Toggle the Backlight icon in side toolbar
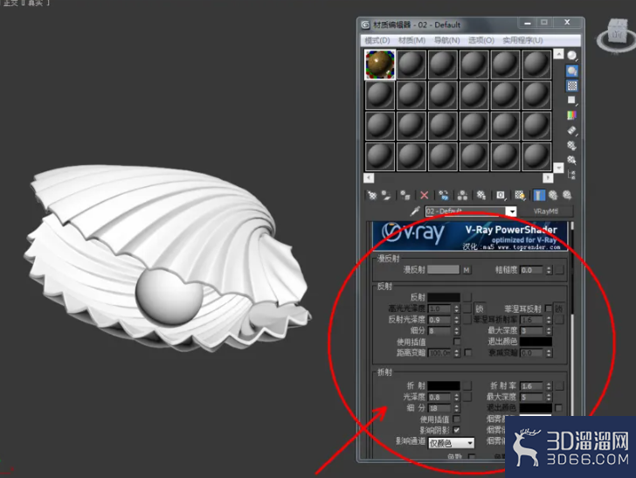The height and width of the screenshot is (478, 636). [572, 71]
